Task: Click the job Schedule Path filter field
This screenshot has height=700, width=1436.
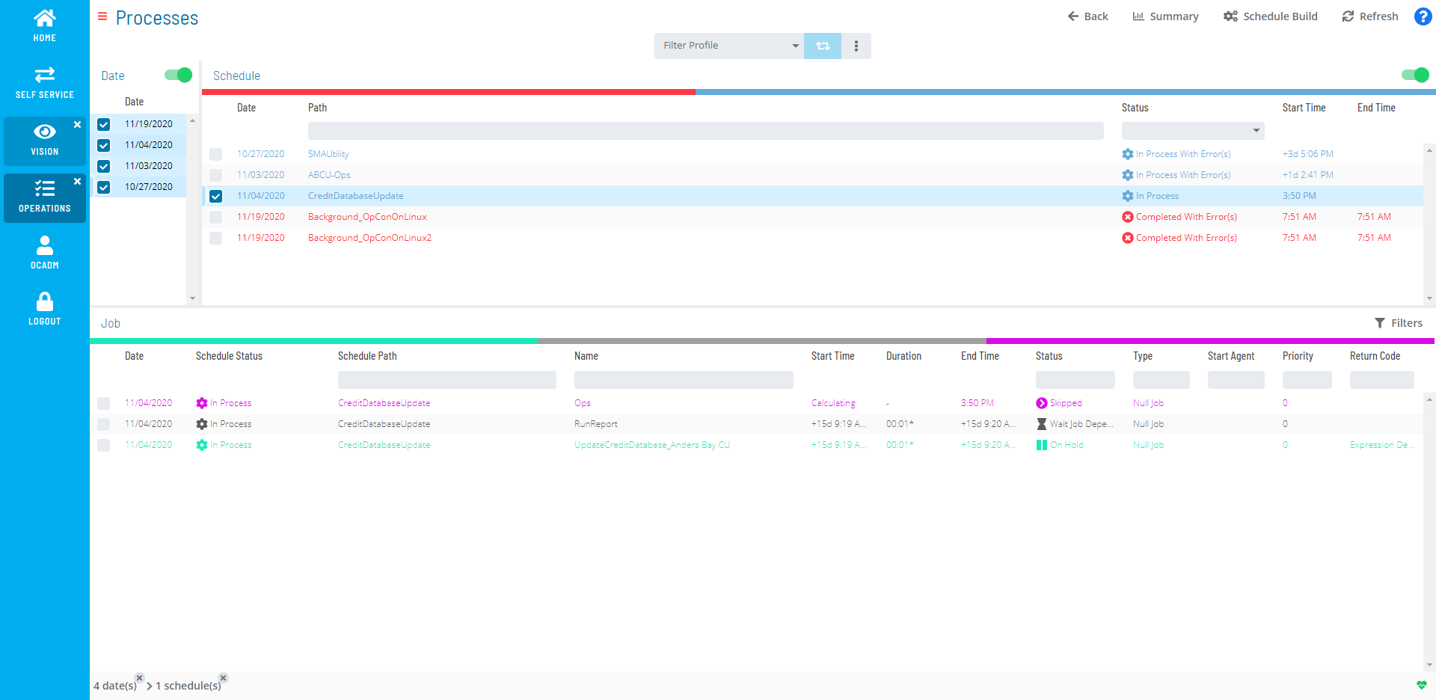Action: [x=447, y=380]
